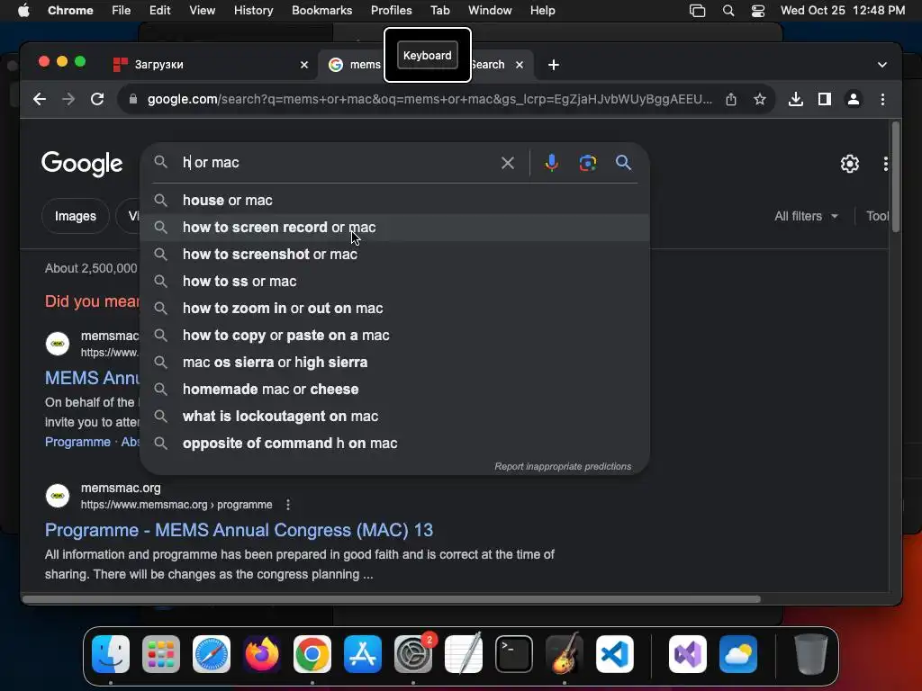This screenshot has height=691, width=922.
Task: Start voice search with microphone icon
Action: [x=551, y=163]
